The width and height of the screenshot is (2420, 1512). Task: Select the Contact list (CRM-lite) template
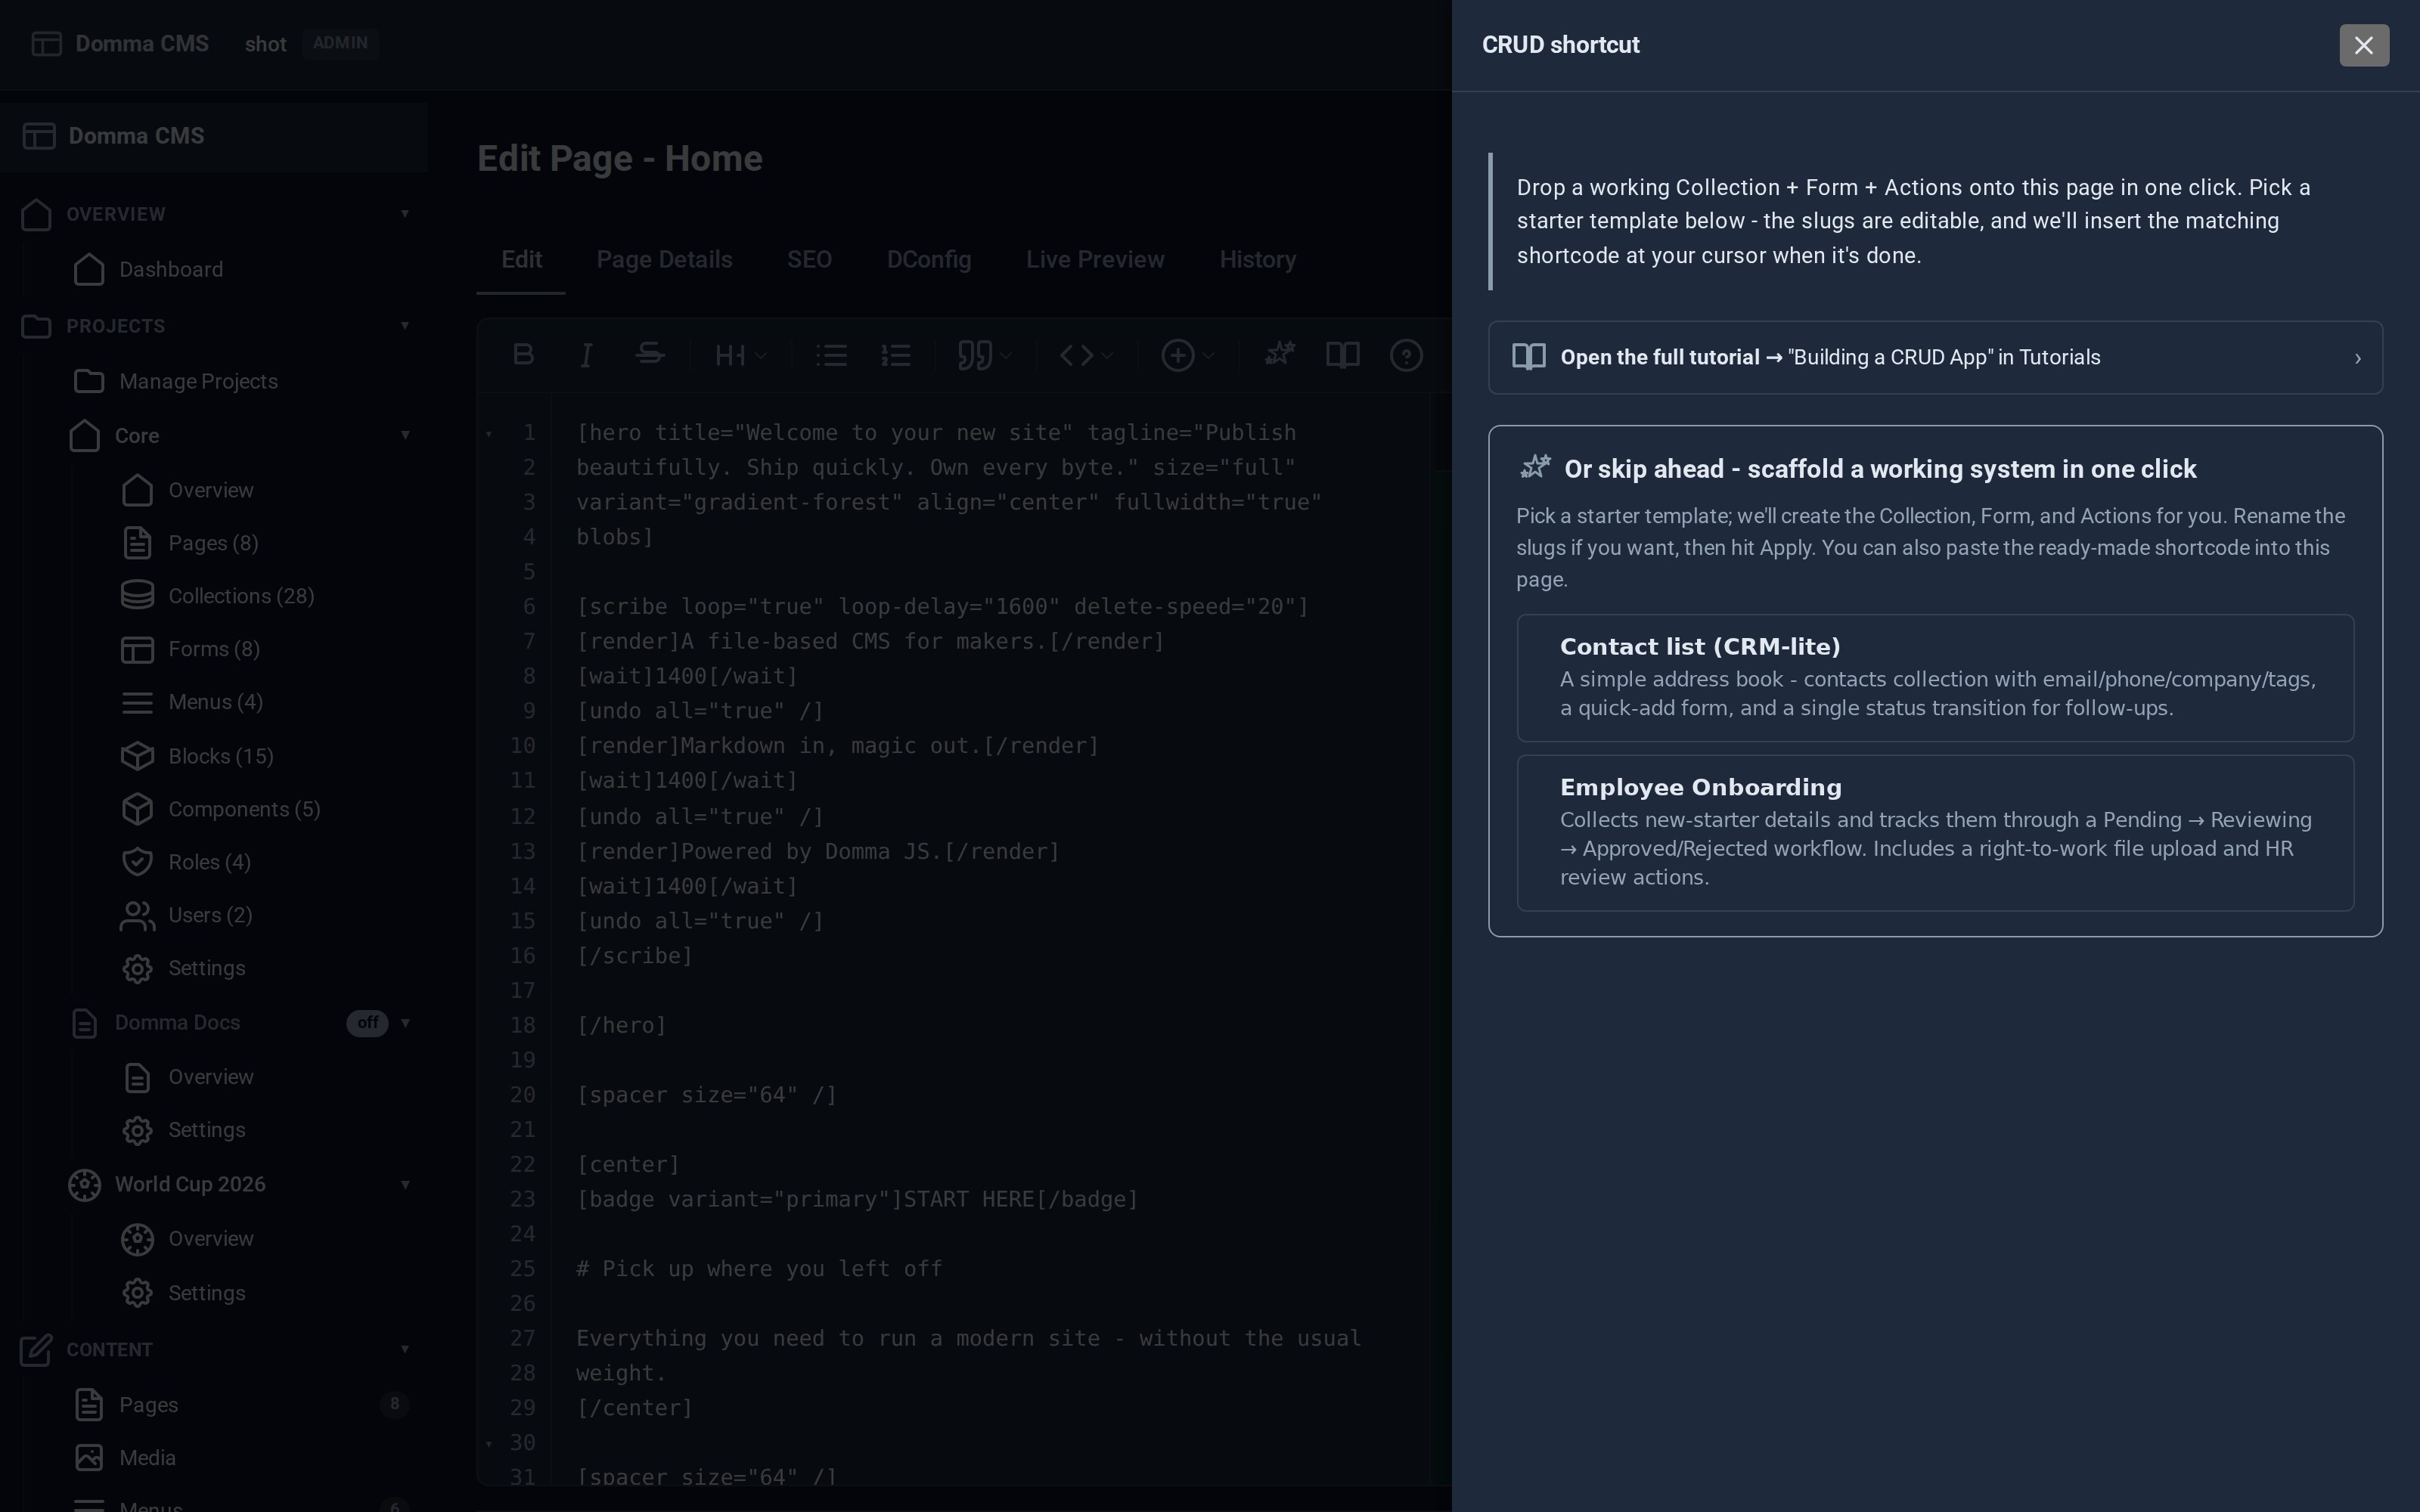point(1935,677)
